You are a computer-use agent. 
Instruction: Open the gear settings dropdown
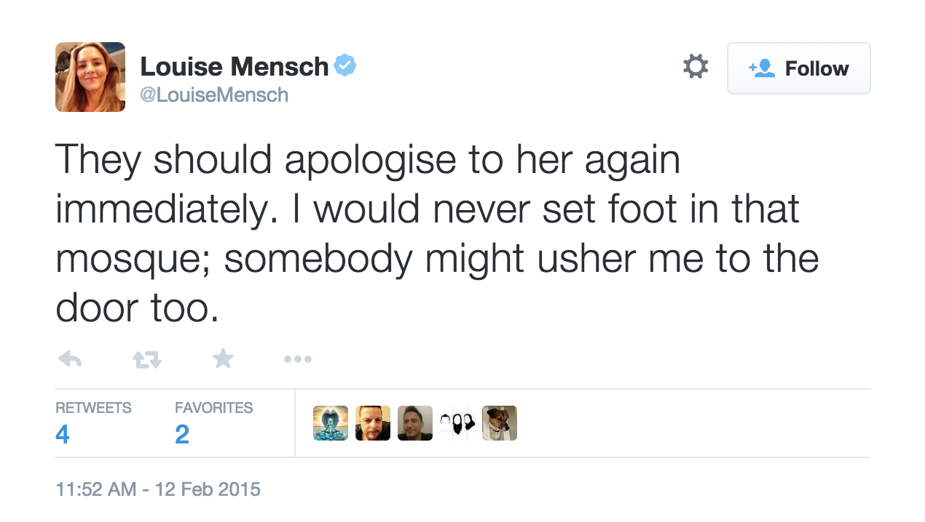click(x=696, y=68)
